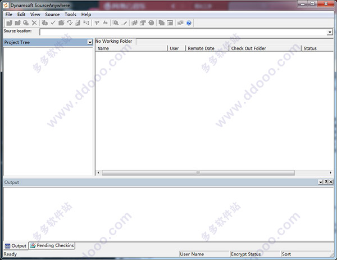This screenshot has width=337, height=260.
Task: Click the two overlapping pages icon
Action: [x=162, y=23]
